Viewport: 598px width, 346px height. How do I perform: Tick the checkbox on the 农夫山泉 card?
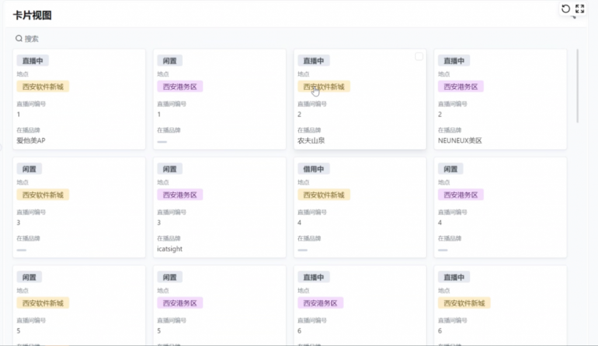click(x=419, y=57)
